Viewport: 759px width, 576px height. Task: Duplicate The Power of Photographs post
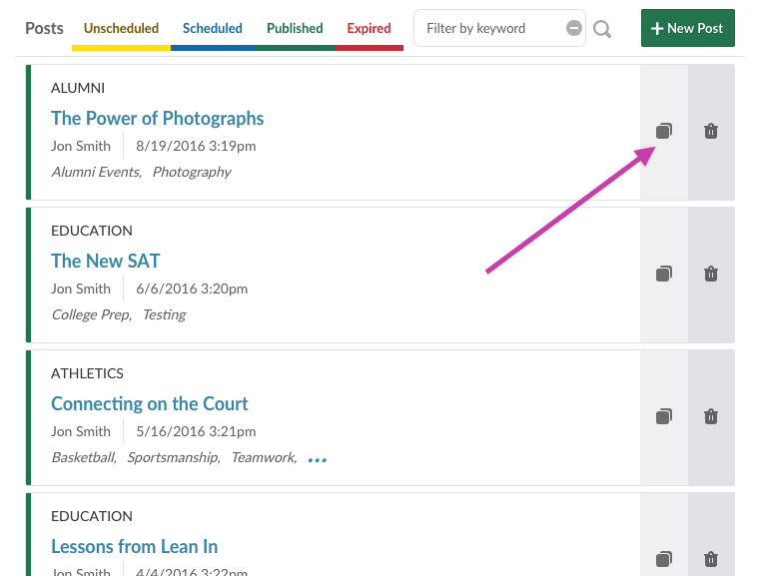tap(664, 131)
